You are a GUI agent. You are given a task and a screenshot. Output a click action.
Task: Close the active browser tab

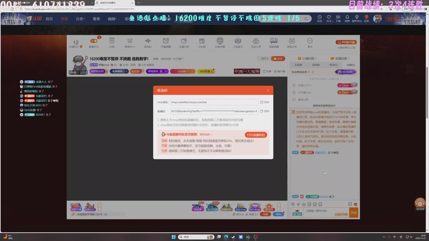[x=132, y=3]
